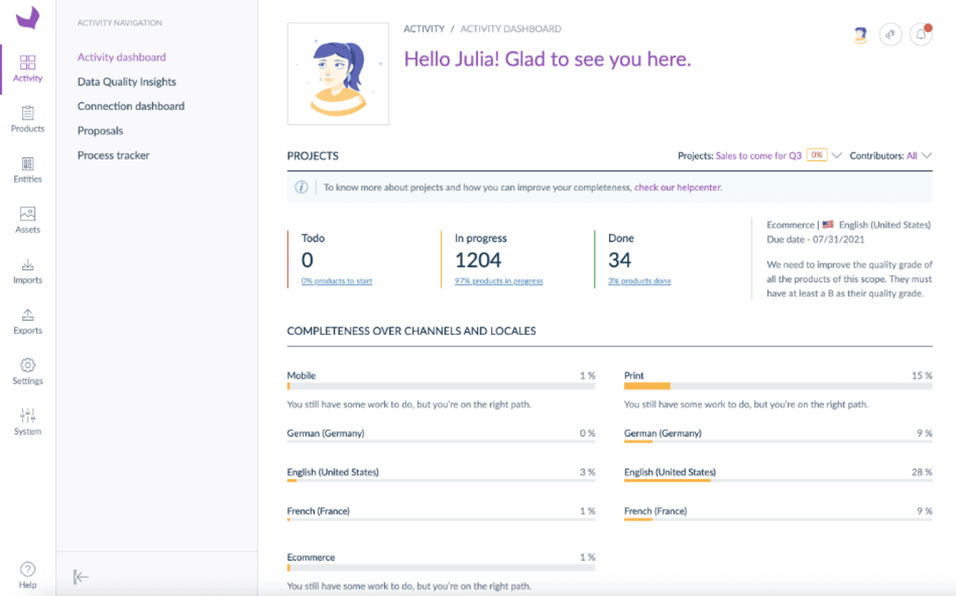The image size is (956, 596).
Task: Open the Products section icon
Action: click(x=27, y=116)
